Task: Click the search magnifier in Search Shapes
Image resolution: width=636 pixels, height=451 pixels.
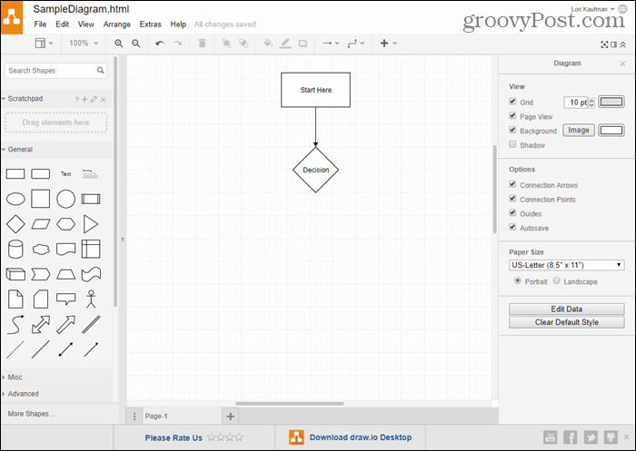Action: [100, 70]
